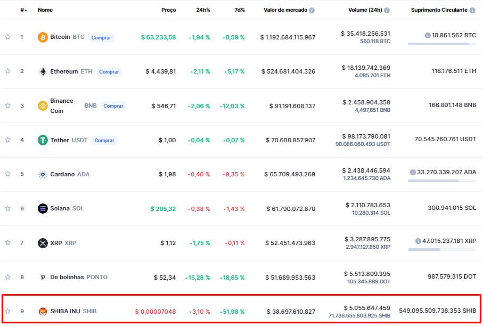The width and height of the screenshot is (483, 326).
Task: Click info icon beside XRP circulating supply
Action: (x=418, y=241)
